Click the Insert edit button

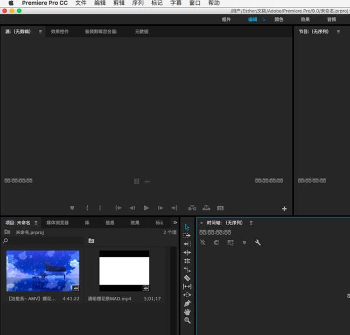point(192,208)
